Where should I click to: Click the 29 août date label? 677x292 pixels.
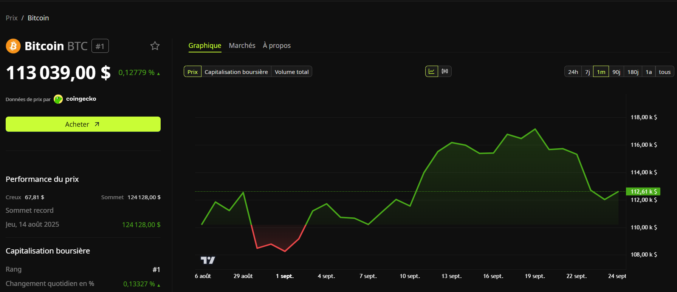click(x=243, y=276)
